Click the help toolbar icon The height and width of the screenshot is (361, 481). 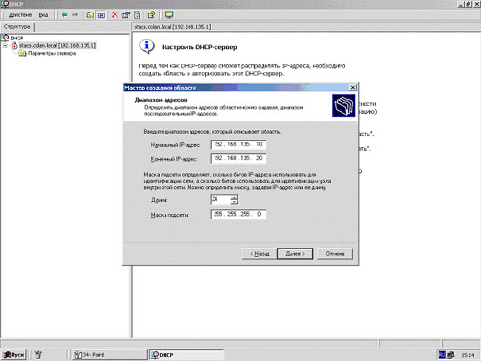click(x=151, y=15)
